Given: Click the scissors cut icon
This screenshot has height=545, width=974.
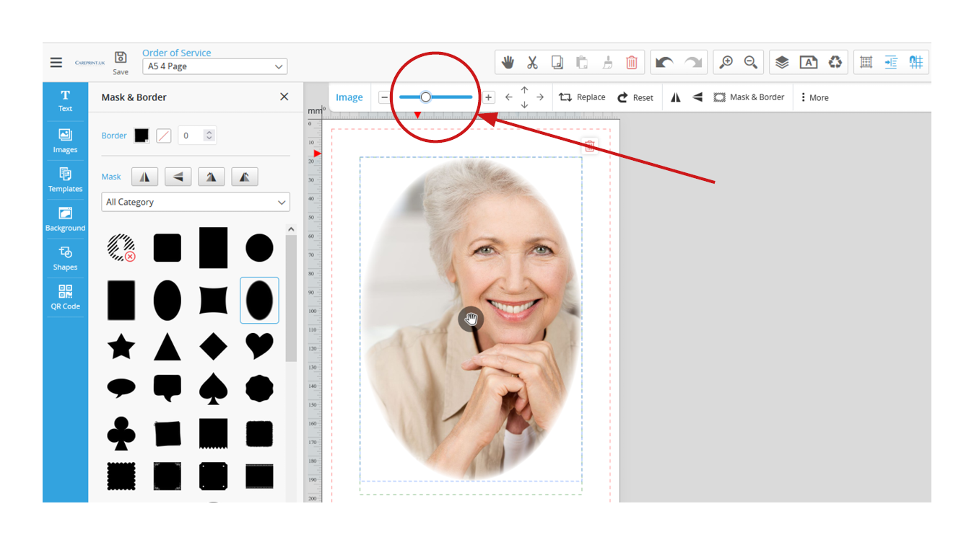Looking at the screenshot, I should 532,63.
